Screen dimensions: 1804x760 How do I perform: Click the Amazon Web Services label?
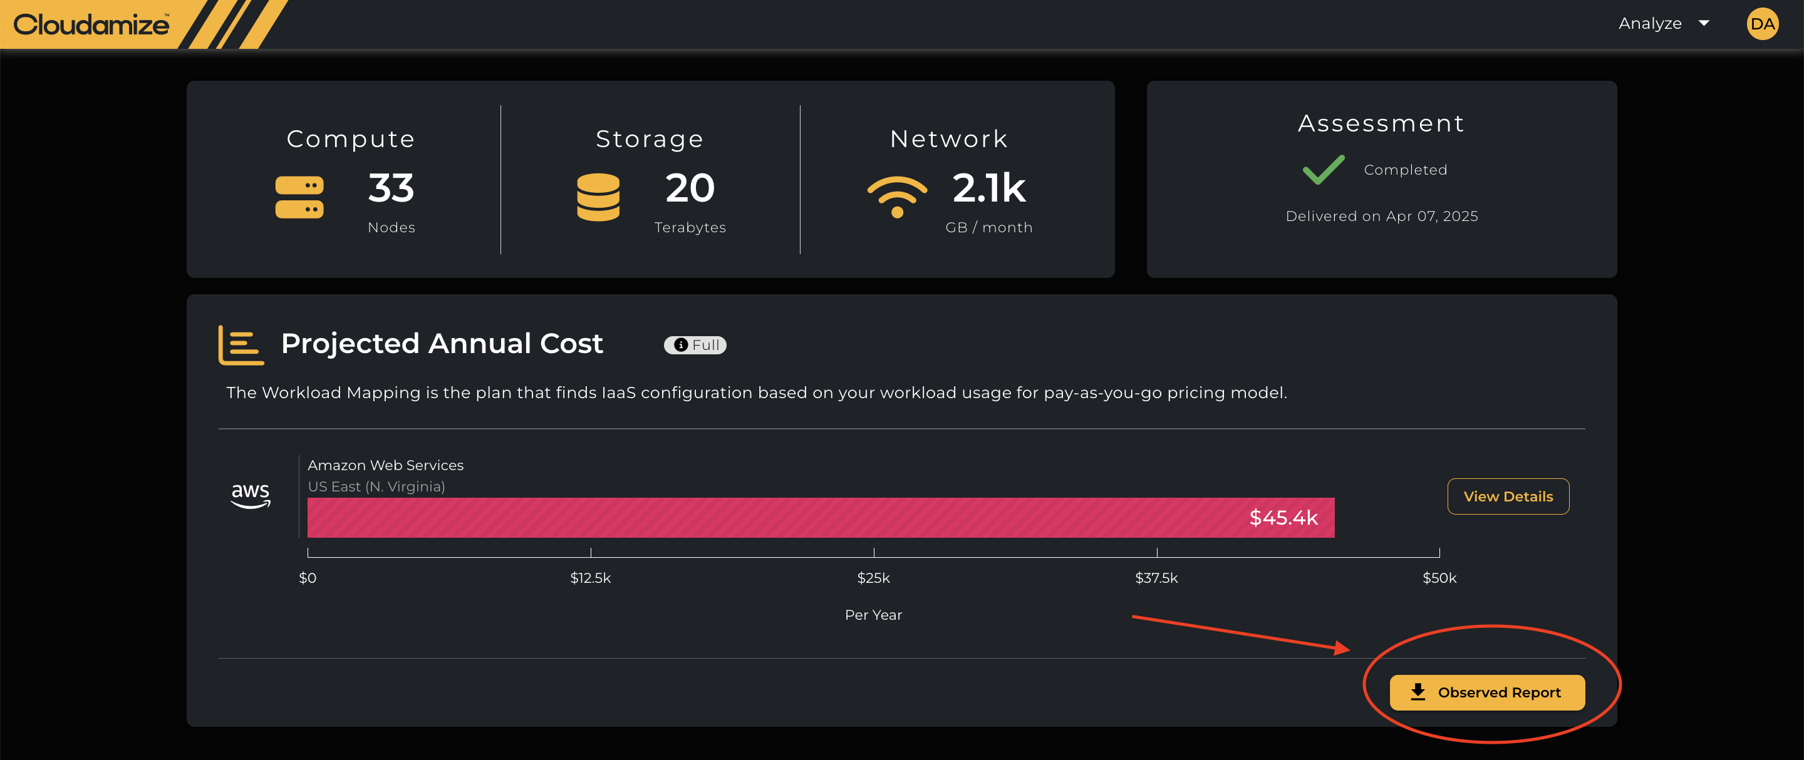coord(385,465)
